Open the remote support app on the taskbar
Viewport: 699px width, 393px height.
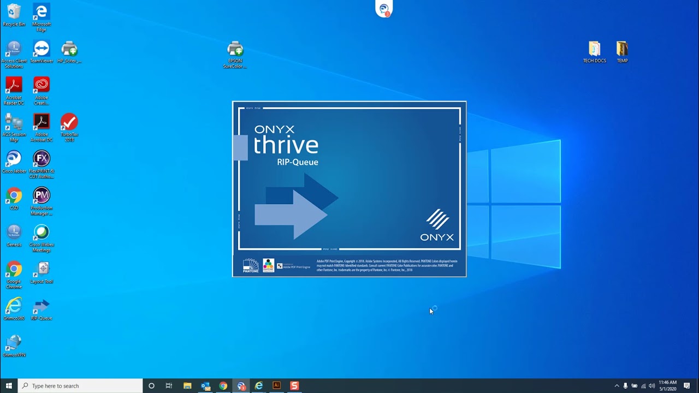coord(241,386)
